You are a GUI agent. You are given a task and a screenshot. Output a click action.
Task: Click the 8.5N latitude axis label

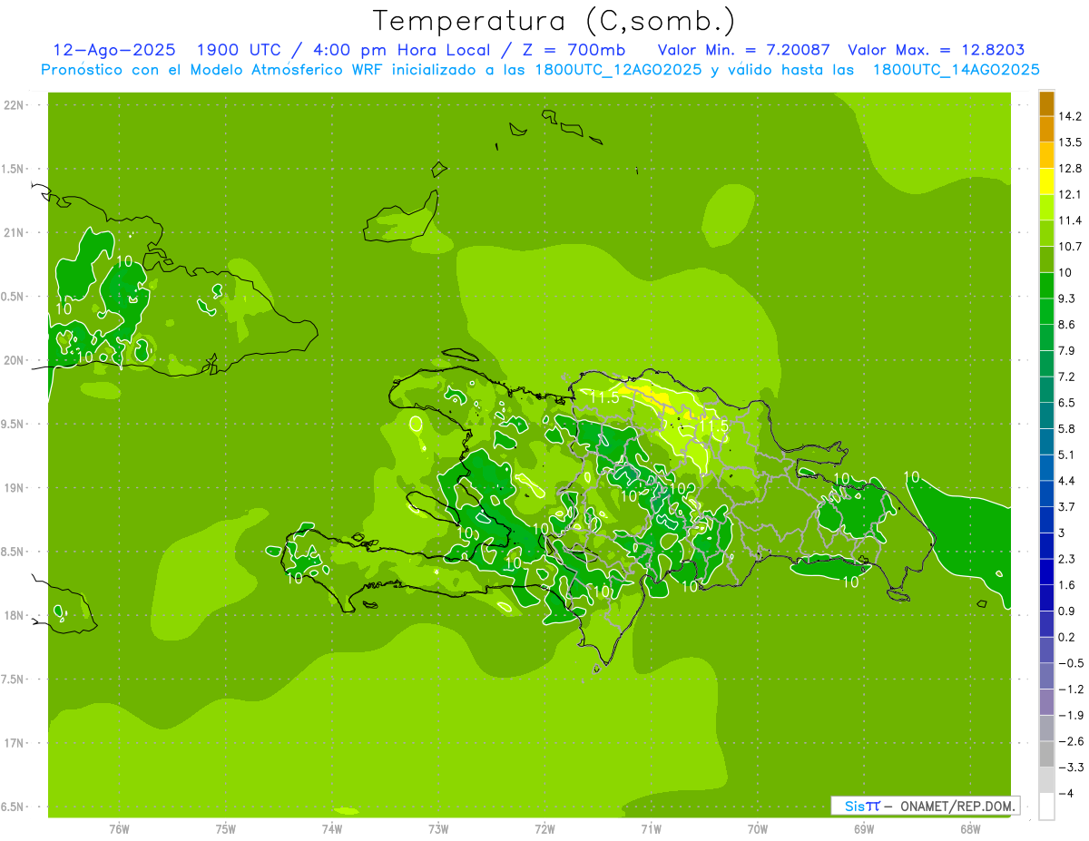click(14, 552)
